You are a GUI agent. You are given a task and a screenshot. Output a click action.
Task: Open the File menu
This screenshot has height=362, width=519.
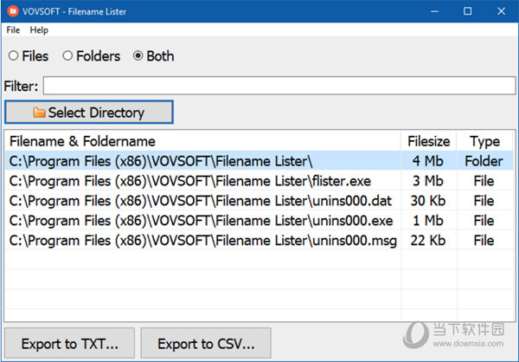click(x=13, y=29)
